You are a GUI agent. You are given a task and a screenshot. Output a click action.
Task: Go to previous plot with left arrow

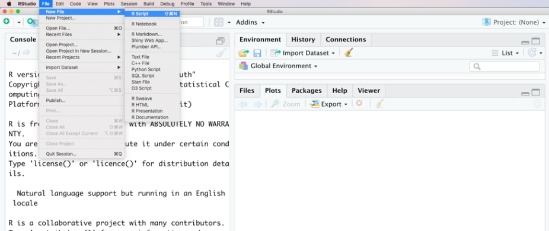click(243, 104)
